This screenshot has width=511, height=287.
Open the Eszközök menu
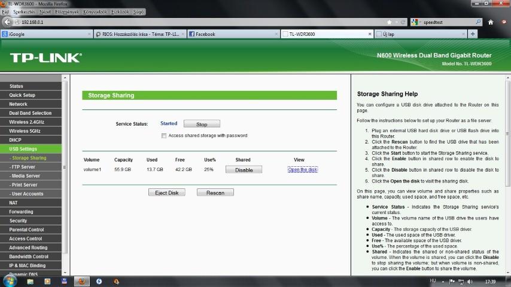click(120, 12)
